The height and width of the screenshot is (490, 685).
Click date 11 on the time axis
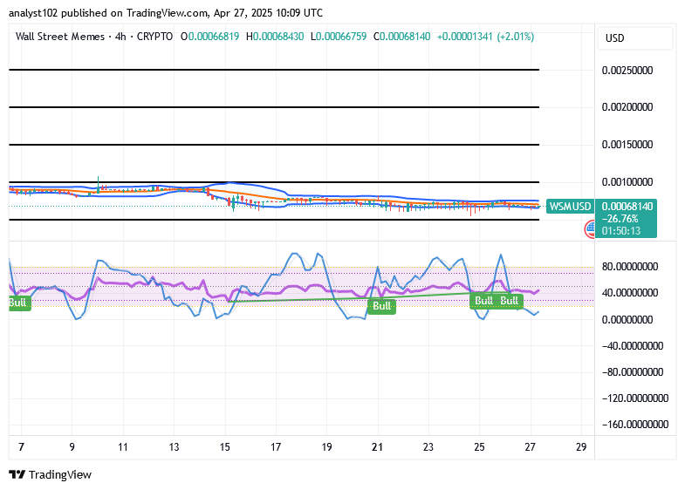pos(123,447)
